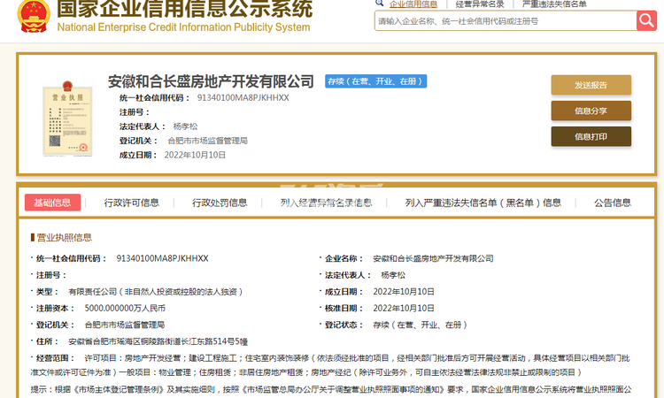
Task: Click the English title National Enterprise Credit Information
Action: tap(183, 27)
